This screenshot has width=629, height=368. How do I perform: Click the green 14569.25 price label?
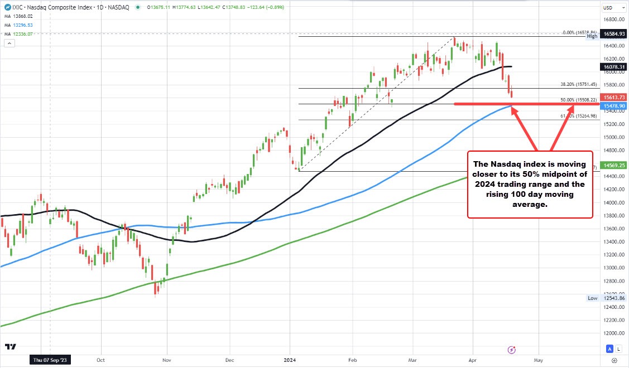click(x=612, y=165)
